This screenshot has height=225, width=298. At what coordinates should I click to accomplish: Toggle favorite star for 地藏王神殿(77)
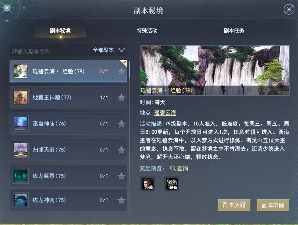121,98
